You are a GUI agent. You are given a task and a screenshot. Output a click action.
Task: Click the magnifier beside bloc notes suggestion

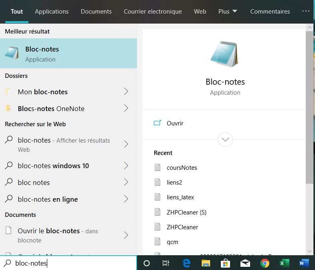(x=9, y=182)
